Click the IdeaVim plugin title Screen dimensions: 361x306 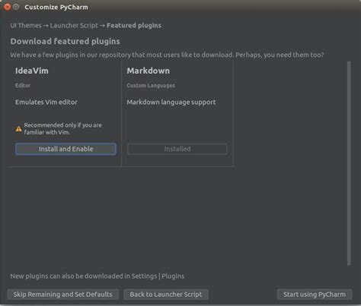[x=32, y=71]
